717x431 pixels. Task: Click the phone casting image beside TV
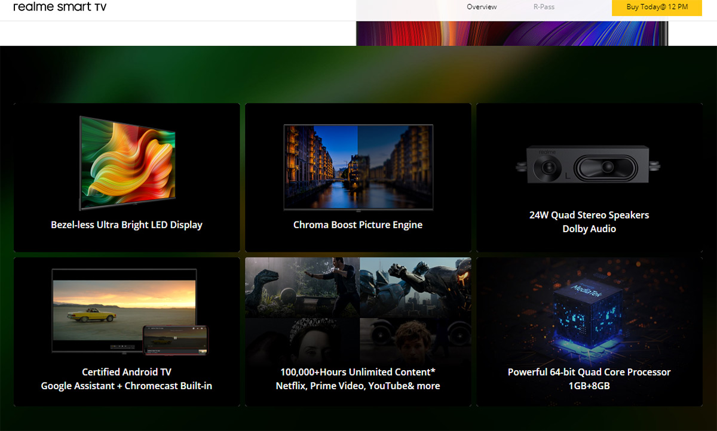click(175, 340)
